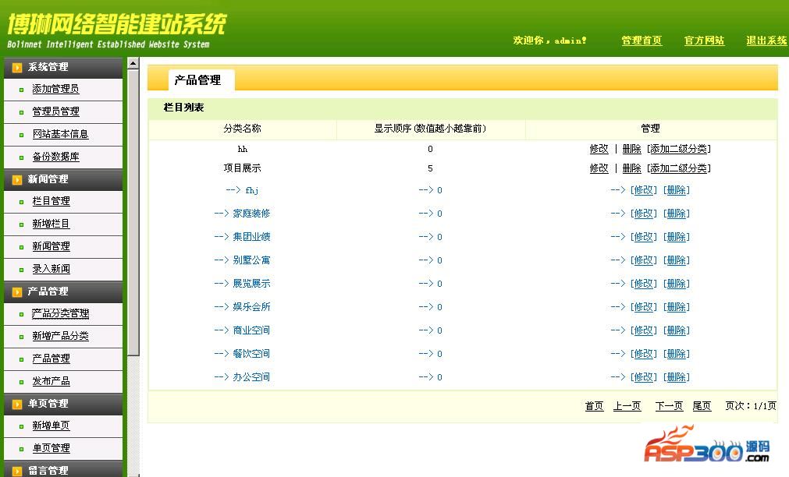Screen dimensions: 789x477
Task: Click 删除 for the fhj subcategory
Action: point(677,190)
